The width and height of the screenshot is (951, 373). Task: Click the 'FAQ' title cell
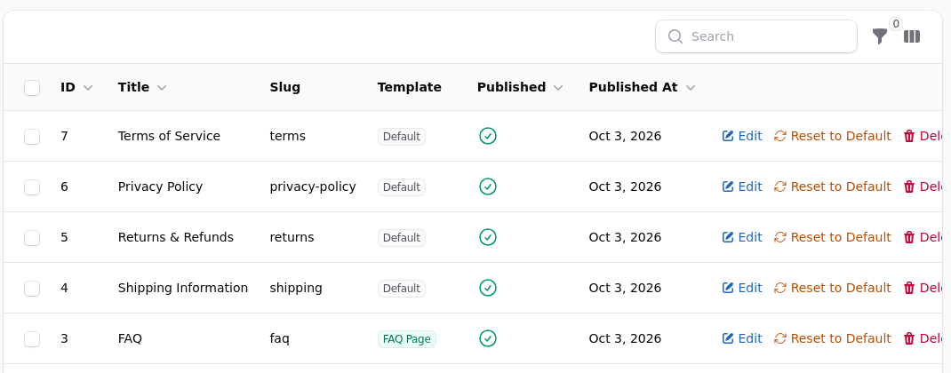(130, 338)
